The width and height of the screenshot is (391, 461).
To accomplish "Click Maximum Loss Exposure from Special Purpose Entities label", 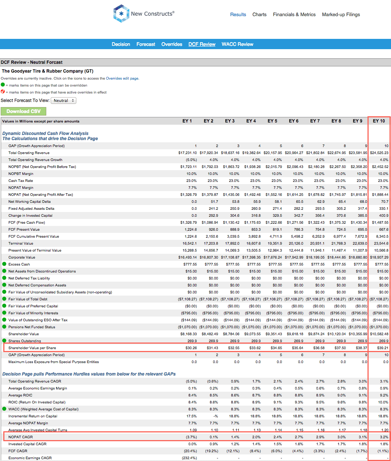I will click(x=54, y=362).
